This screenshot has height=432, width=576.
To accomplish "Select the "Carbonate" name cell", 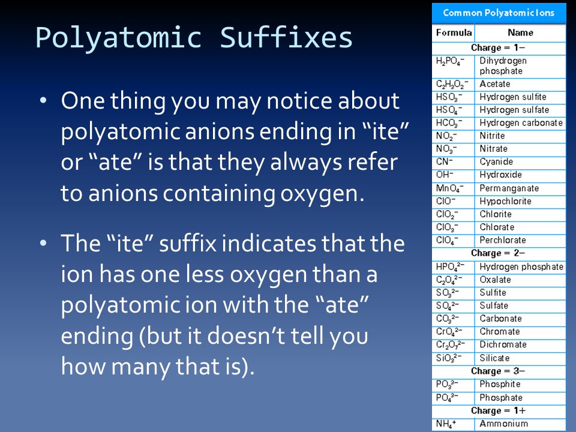I will [x=520, y=319].
